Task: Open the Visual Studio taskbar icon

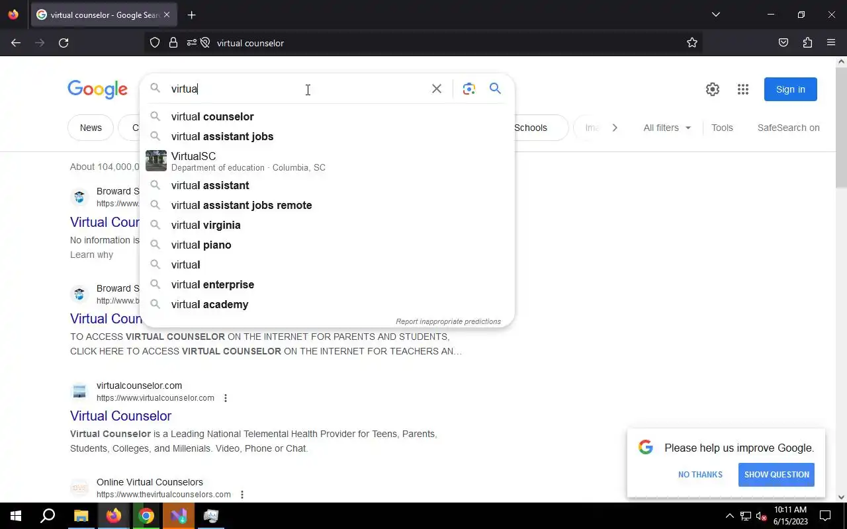Action: (179, 516)
